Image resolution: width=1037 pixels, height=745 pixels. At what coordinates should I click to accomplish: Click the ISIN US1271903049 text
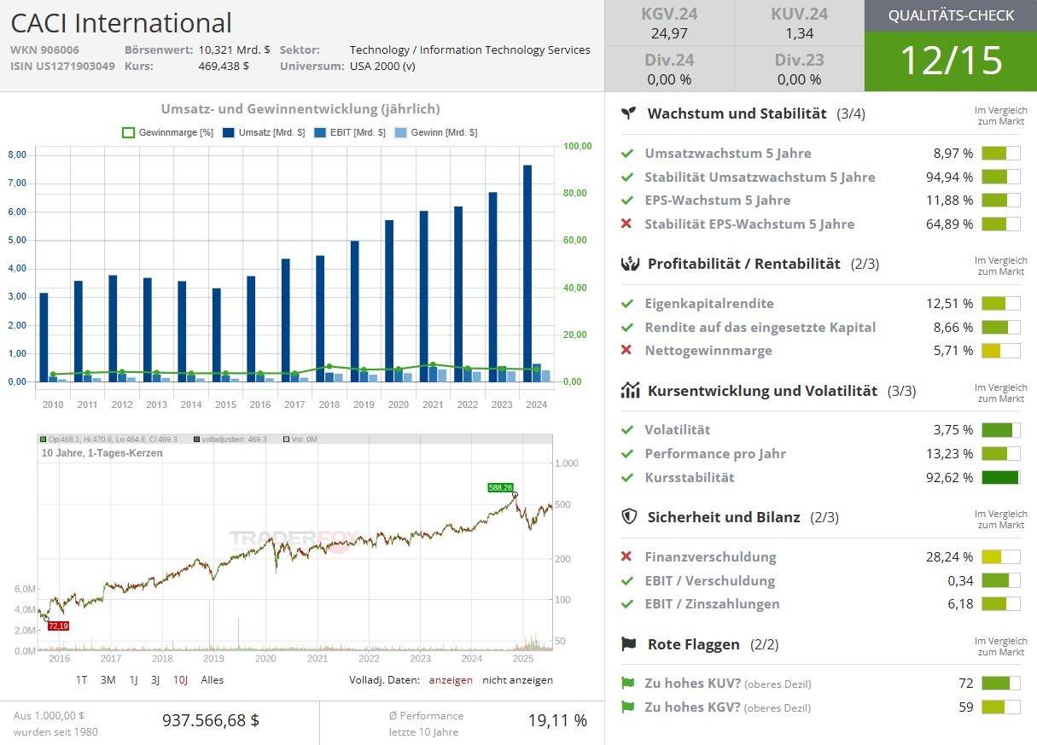62,66
